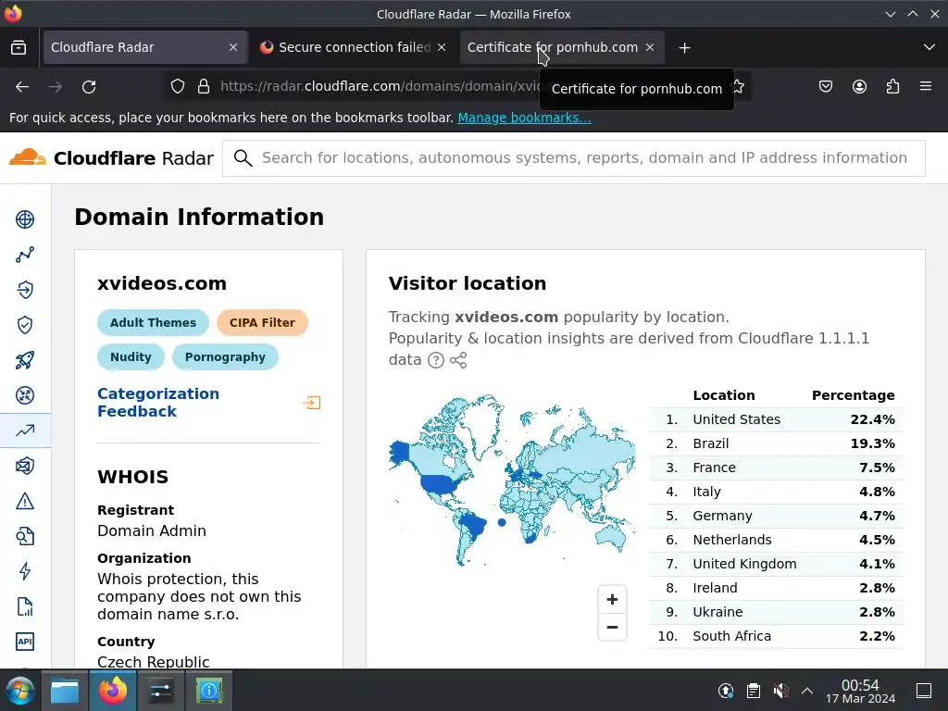Open a new tab with plus button
The height and width of the screenshot is (711, 948).
[x=684, y=48]
